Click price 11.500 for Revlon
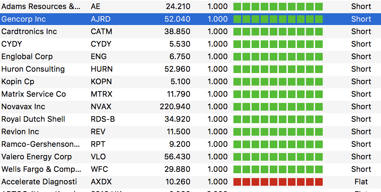Image resolution: width=381 pixels, height=192 pixels. pyautogui.click(x=179, y=132)
